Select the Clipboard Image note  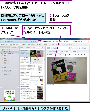(32, 75)
